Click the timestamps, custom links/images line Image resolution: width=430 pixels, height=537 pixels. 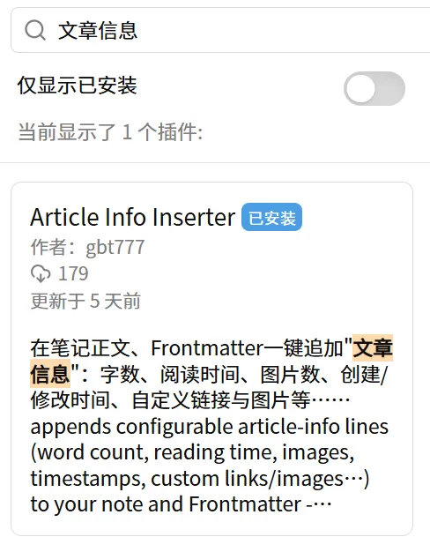tap(200, 479)
